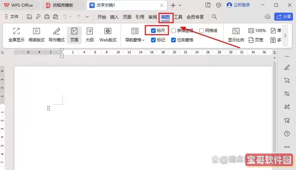Viewport: 296px width, 170px height.
Task: Open the 导航窗格 dropdown
Action: tap(135, 35)
